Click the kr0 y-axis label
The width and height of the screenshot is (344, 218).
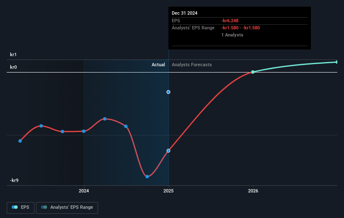pos(13,67)
